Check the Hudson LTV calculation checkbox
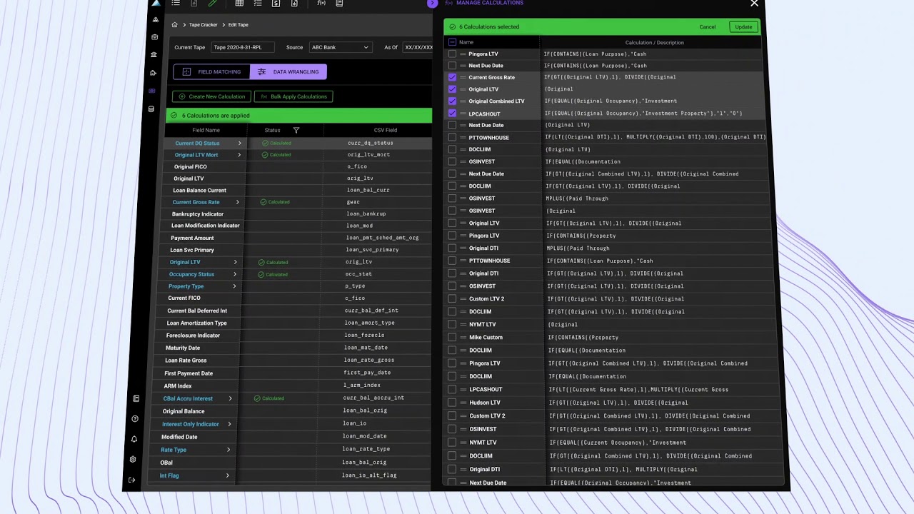 pyautogui.click(x=452, y=403)
